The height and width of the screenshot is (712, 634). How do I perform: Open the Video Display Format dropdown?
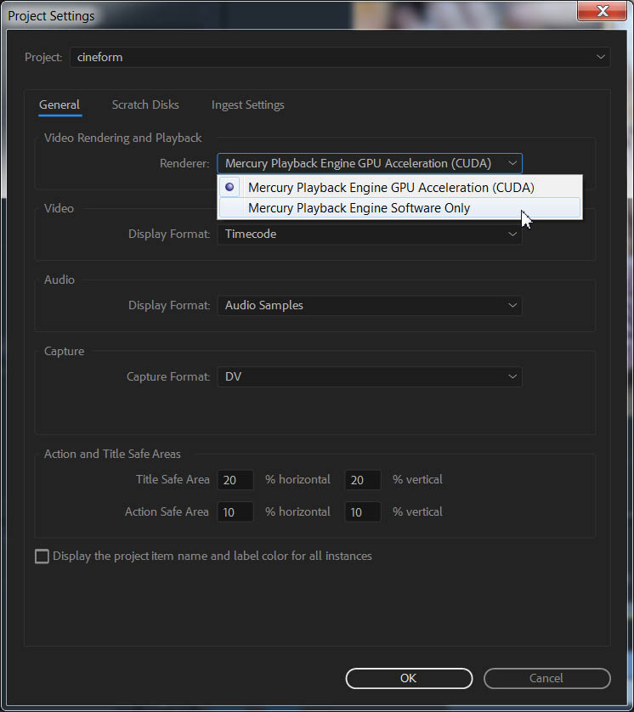click(370, 234)
